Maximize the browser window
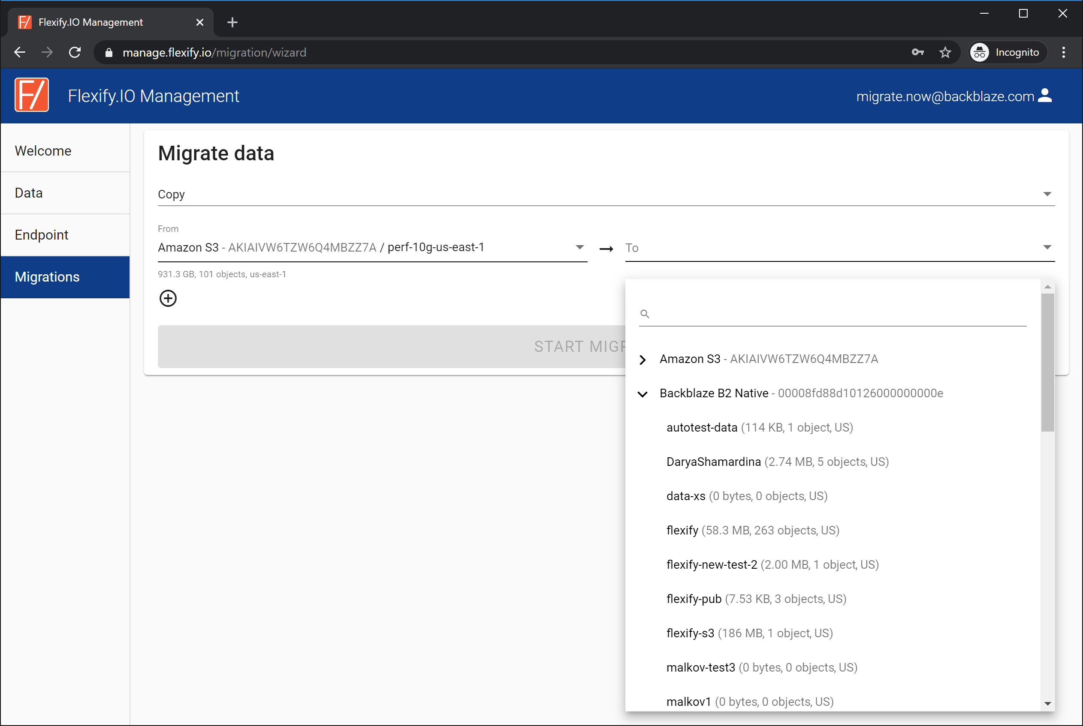Viewport: 1083px width, 726px height. 1023,14
